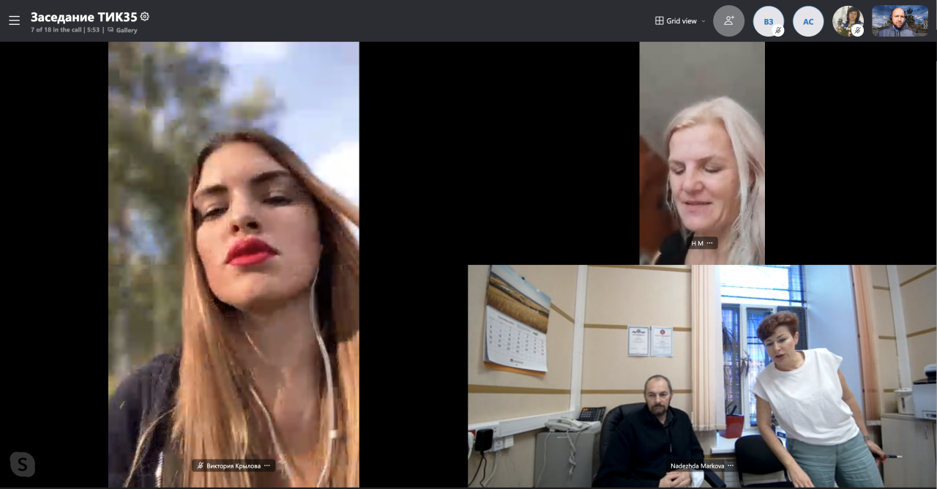Viewport: 937px width, 489px height.
Task: Click the Gallery icon under the call title
Action: pos(111,30)
